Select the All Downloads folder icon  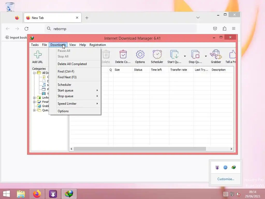[39, 73]
